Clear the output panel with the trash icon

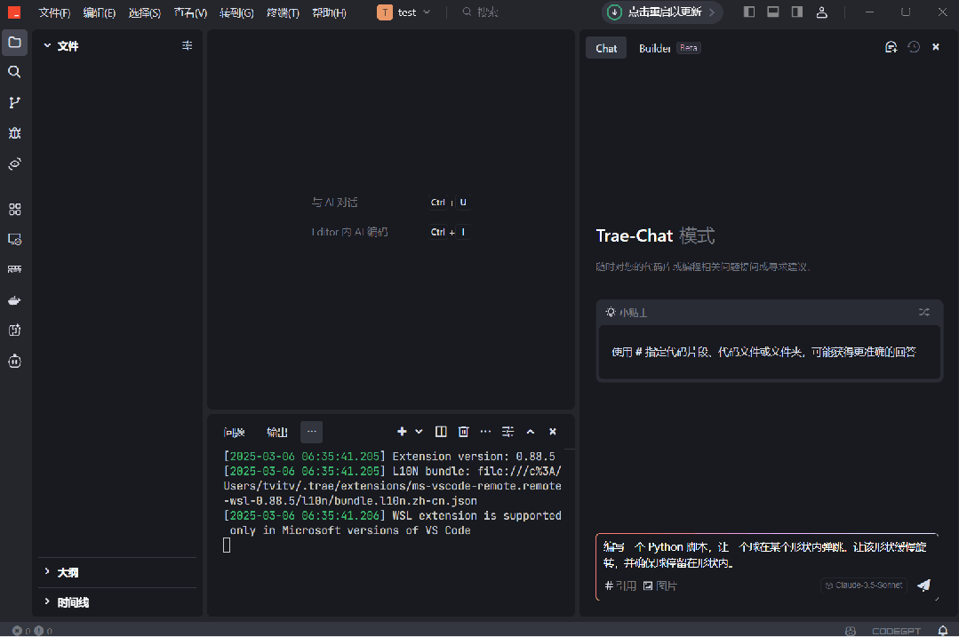(x=463, y=432)
